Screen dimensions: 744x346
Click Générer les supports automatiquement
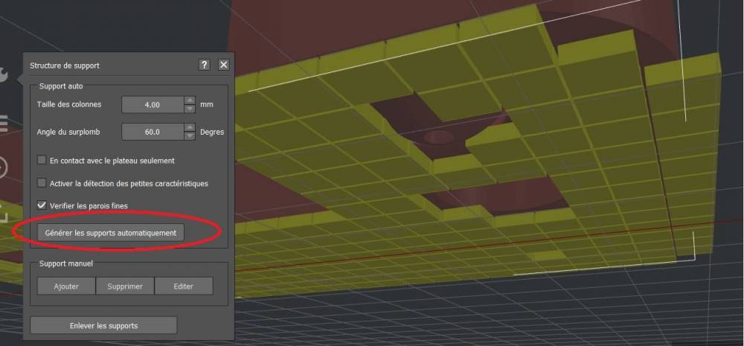coord(111,233)
